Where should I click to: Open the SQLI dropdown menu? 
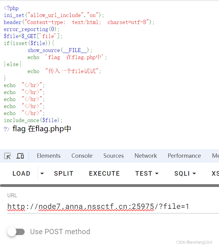pos(185,174)
